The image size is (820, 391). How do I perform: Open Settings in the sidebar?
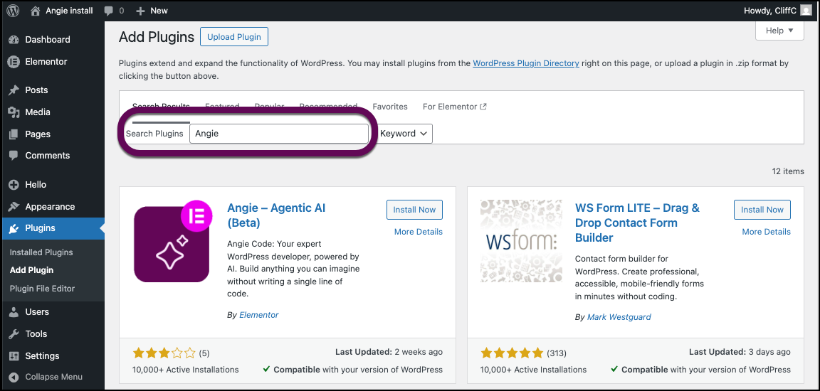pyautogui.click(x=42, y=356)
